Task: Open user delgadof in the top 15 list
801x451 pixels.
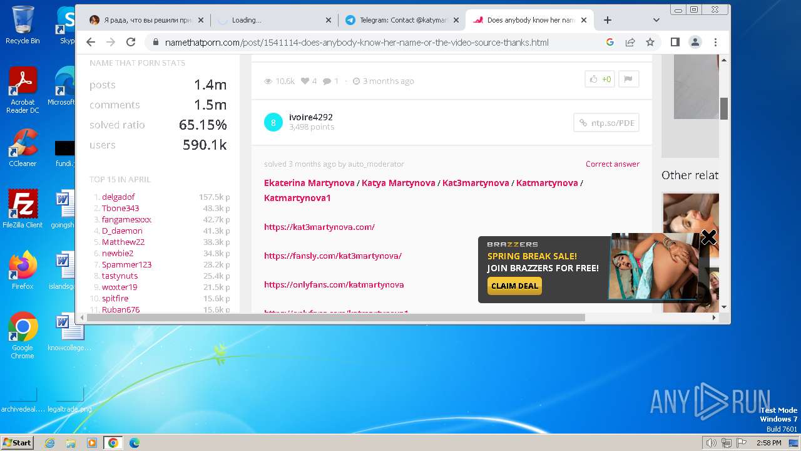Action: pyautogui.click(x=118, y=197)
